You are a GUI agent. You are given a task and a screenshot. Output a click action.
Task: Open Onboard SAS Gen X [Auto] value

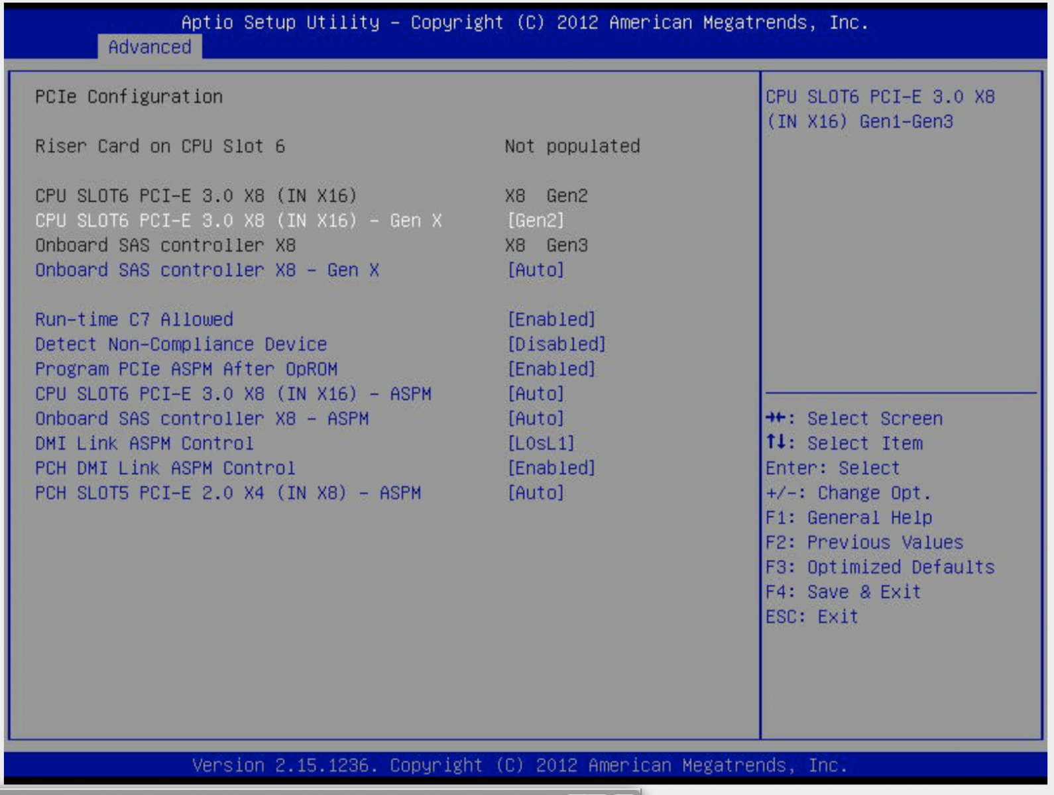[x=536, y=270]
